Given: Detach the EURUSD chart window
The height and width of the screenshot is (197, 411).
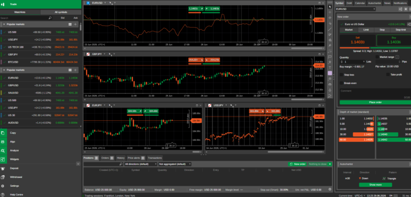Looking at the screenshot, I should pos(319,3).
